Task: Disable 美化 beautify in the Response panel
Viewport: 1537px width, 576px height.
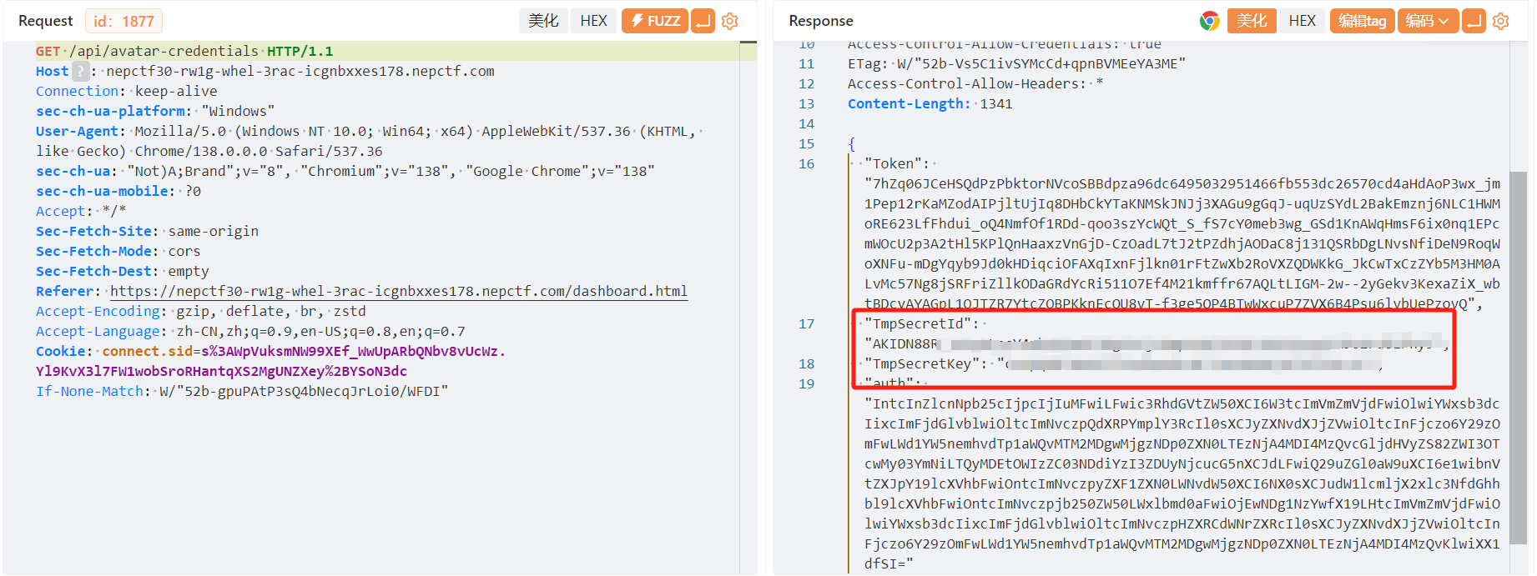Action: [x=1252, y=21]
